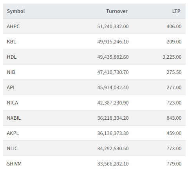
Task: Click LTP value 277.00
Action: (174, 88)
